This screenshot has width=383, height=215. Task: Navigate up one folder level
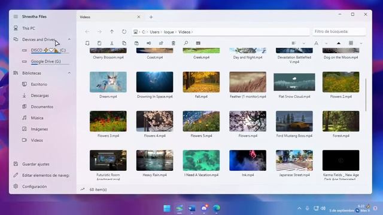coord(112,32)
